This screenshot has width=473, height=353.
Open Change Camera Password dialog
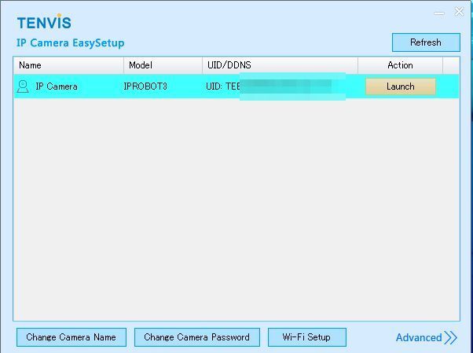click(x=196, y=337)
